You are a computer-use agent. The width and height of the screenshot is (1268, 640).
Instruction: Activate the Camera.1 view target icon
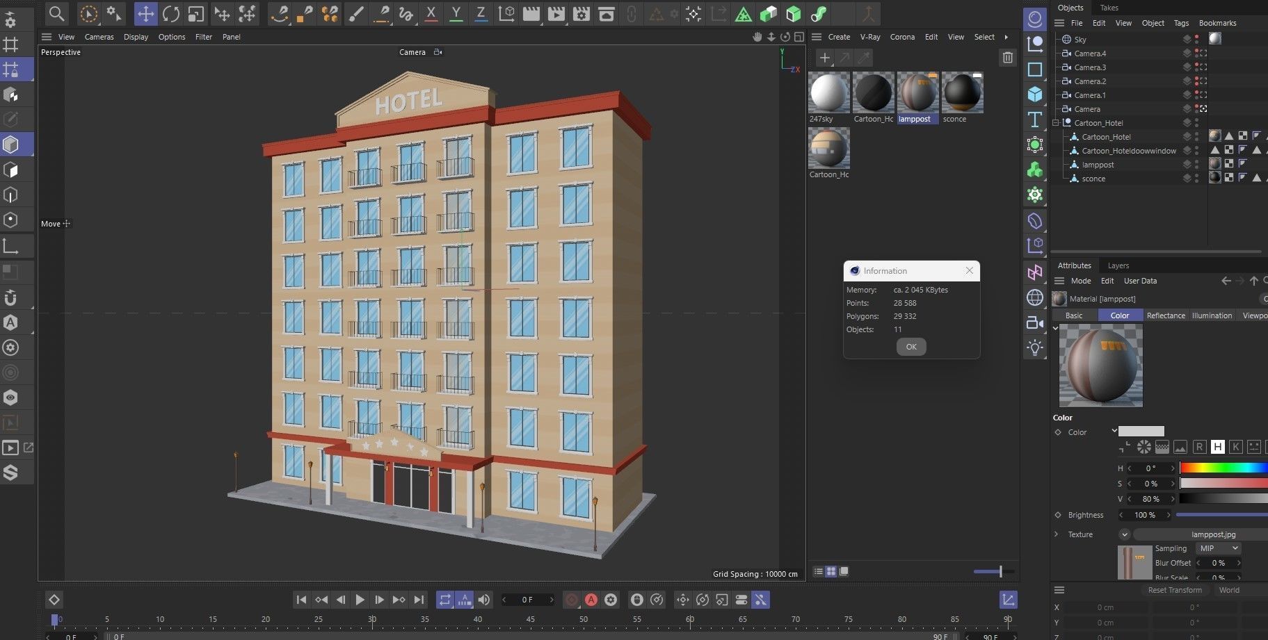(1203, 95)
